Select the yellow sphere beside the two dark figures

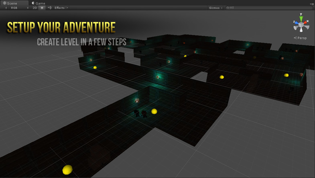tap(154, 111)
